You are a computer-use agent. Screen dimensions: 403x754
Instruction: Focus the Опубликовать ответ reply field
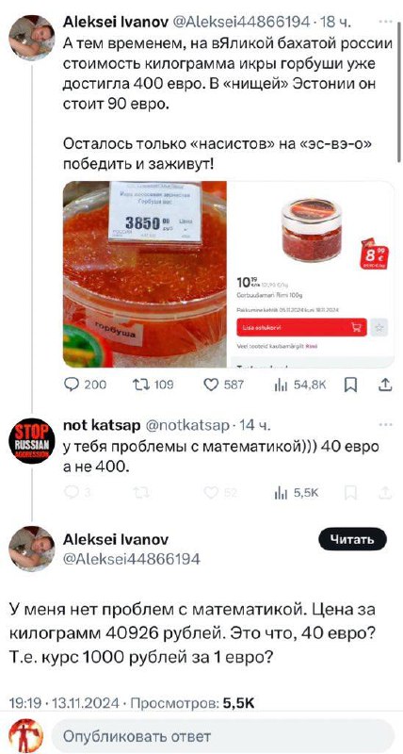click(222, 736)
